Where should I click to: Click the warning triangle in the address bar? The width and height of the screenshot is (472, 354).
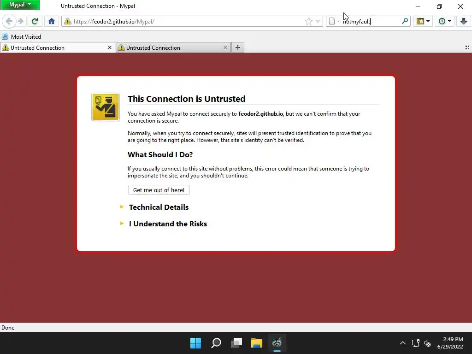pyautogui.click(x=68, y=21)
